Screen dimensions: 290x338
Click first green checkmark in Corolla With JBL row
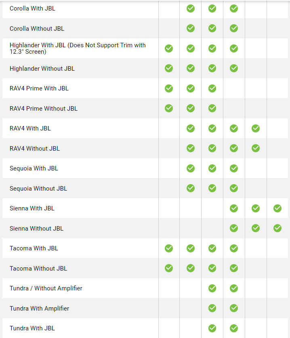point(191,8)
